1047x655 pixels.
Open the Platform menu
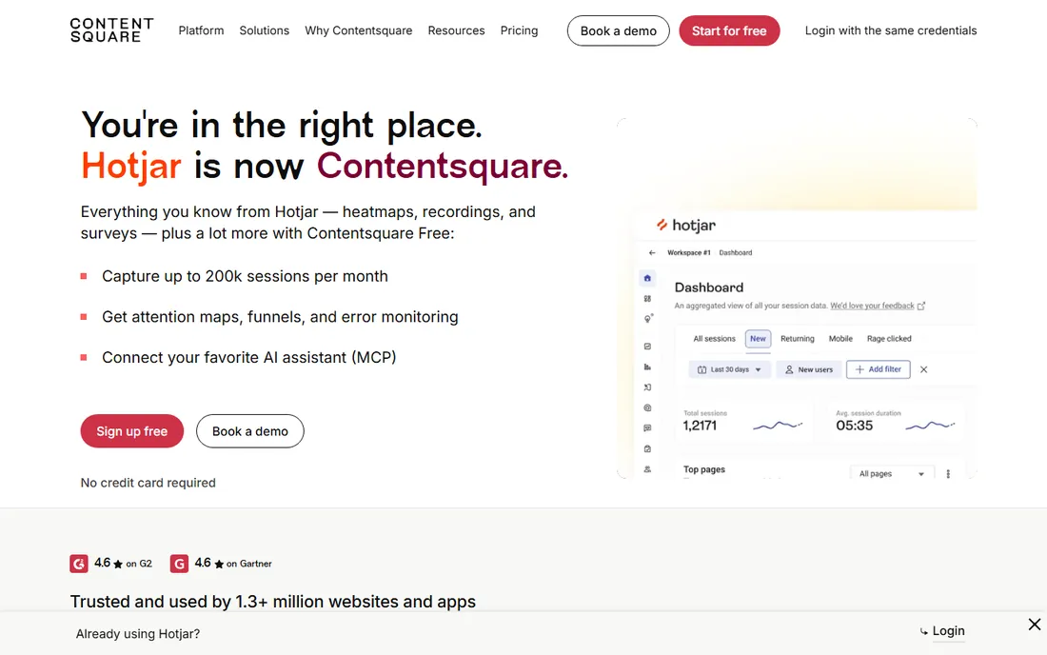coord(201,30)
